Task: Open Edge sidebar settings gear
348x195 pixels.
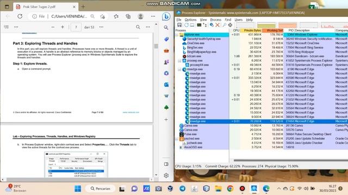Action: click(x=166, y=175)
